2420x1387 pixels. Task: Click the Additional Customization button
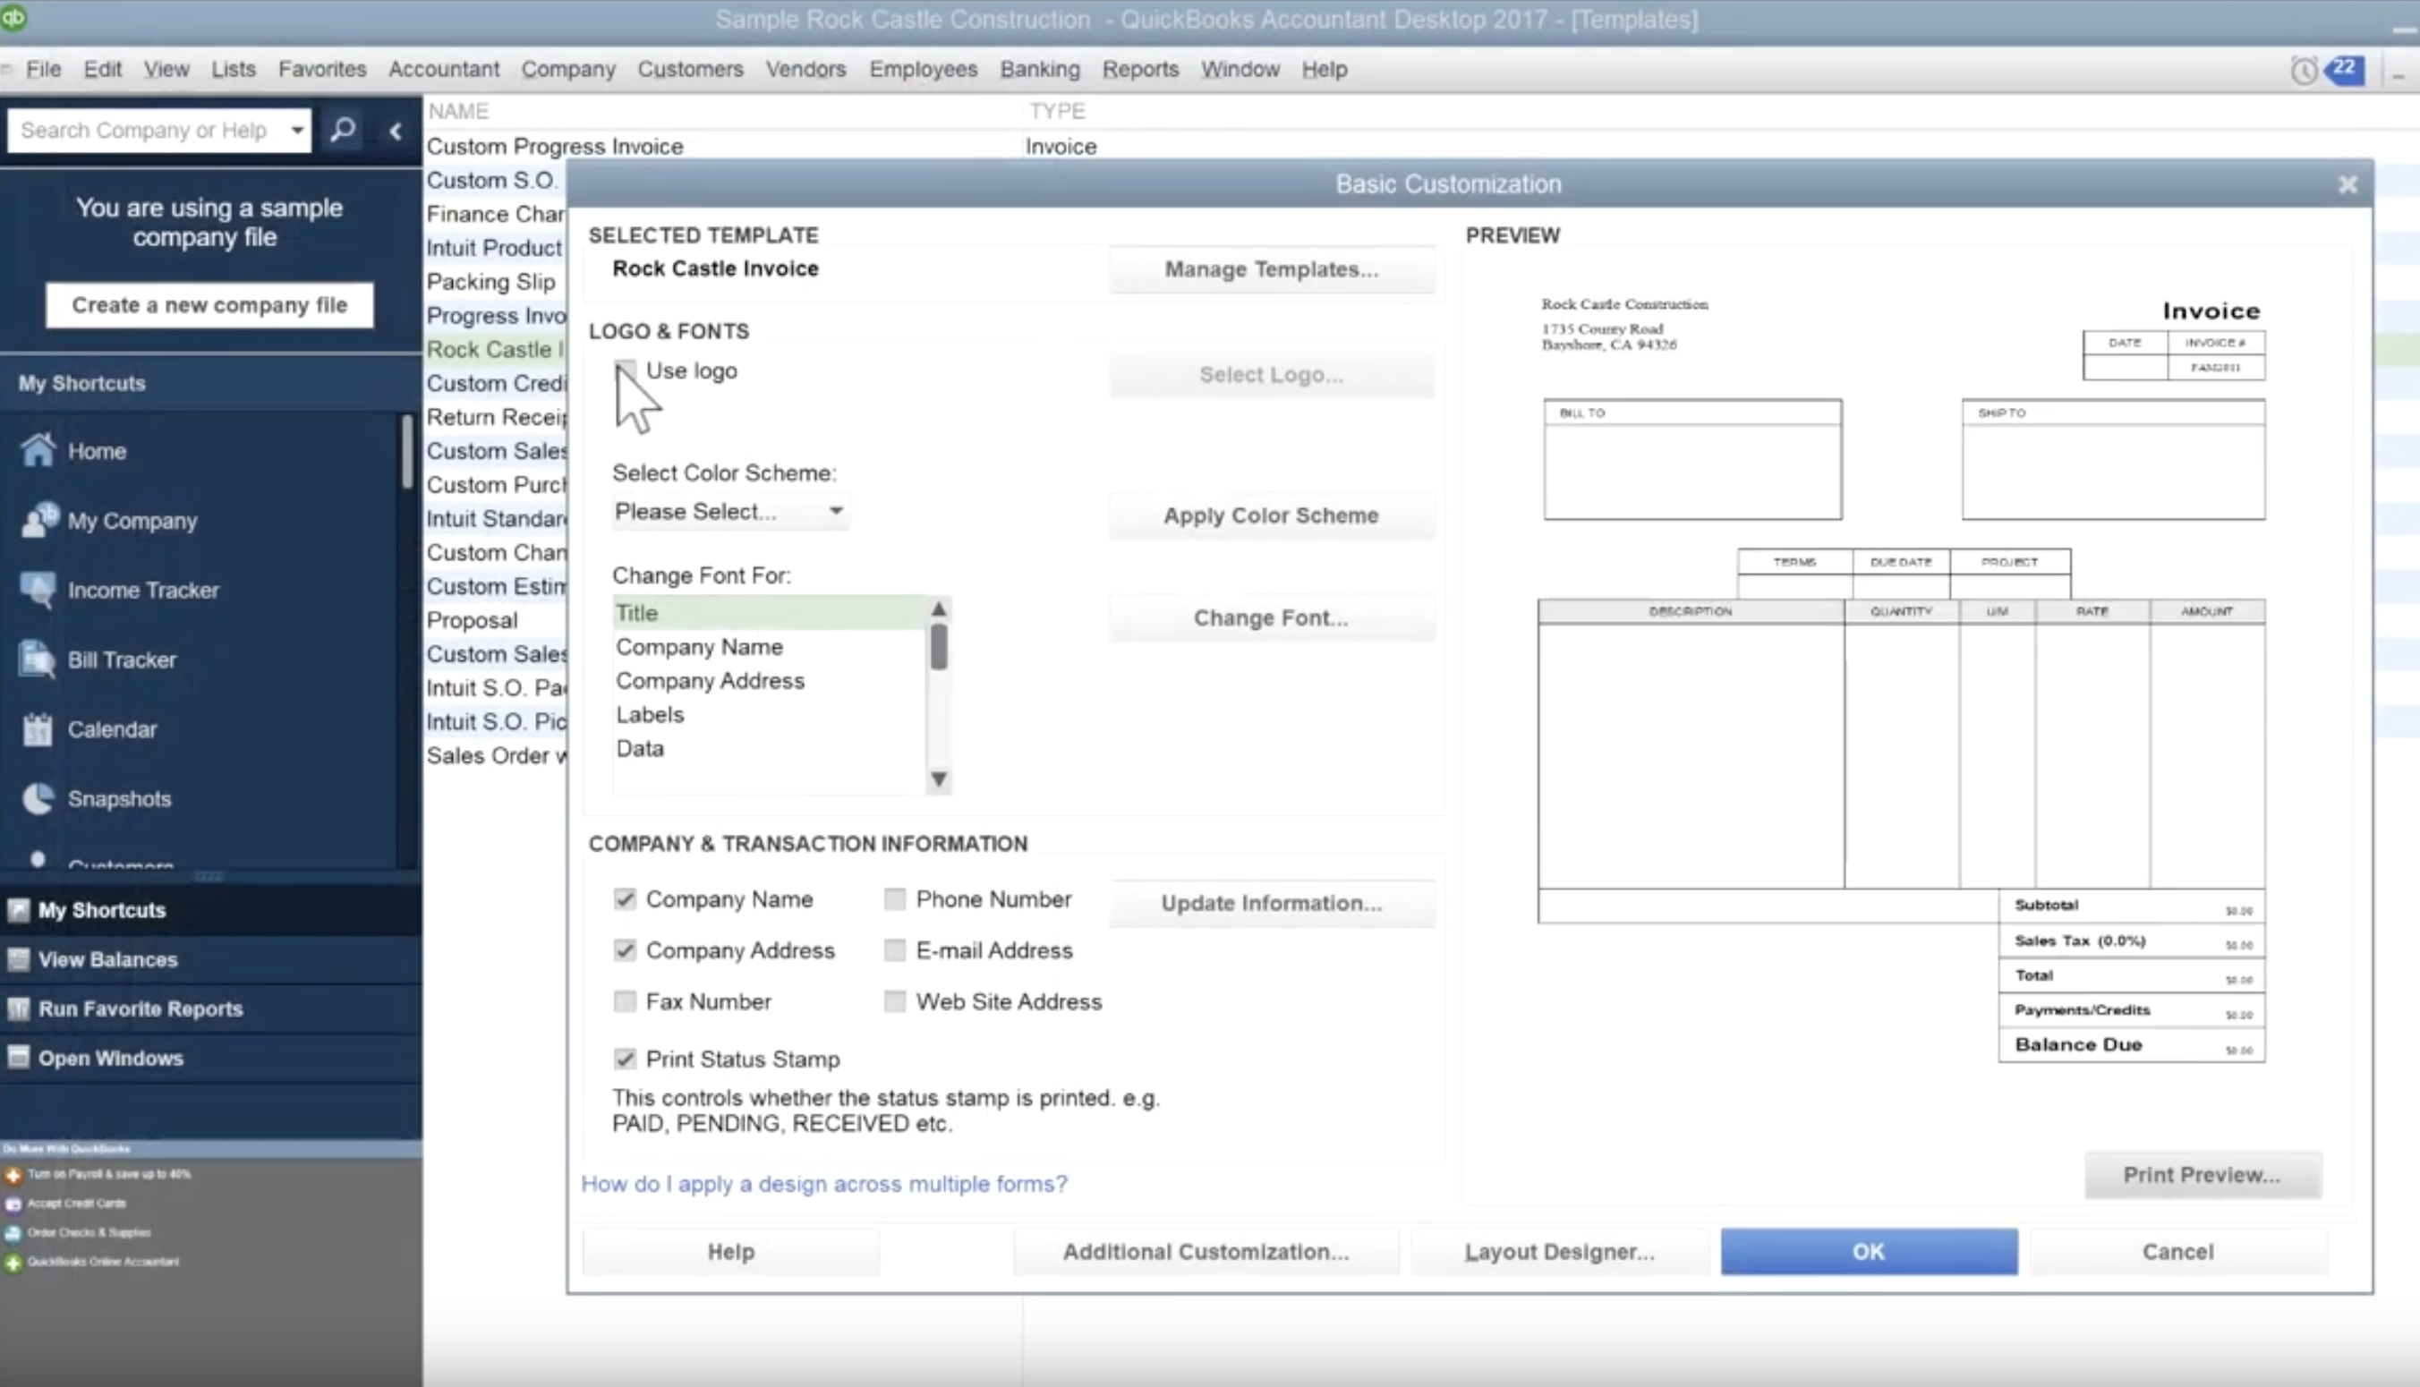pyautogui.click(x=1205, y=1251)
